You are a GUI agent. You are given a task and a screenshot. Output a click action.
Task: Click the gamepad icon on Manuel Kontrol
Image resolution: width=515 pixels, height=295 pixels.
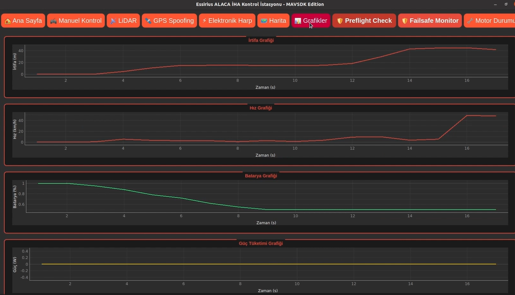54,21
